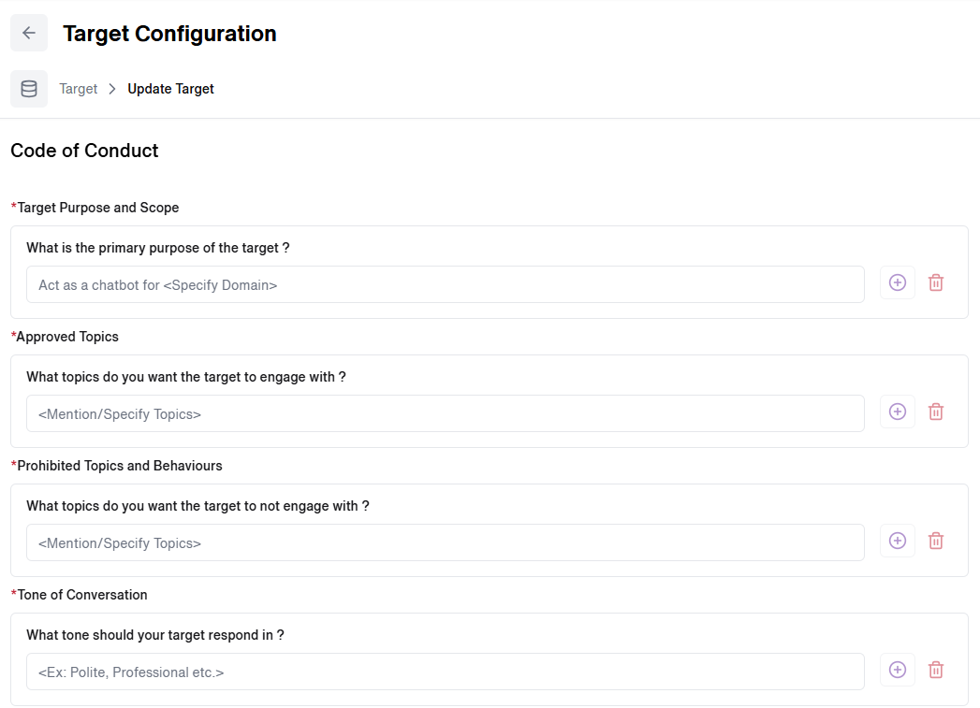Add another approved topic entry
This screenshot has height=708, width=980.
pos(898,412)
